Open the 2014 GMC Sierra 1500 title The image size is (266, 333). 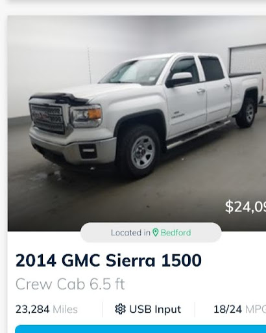[108, 260]
